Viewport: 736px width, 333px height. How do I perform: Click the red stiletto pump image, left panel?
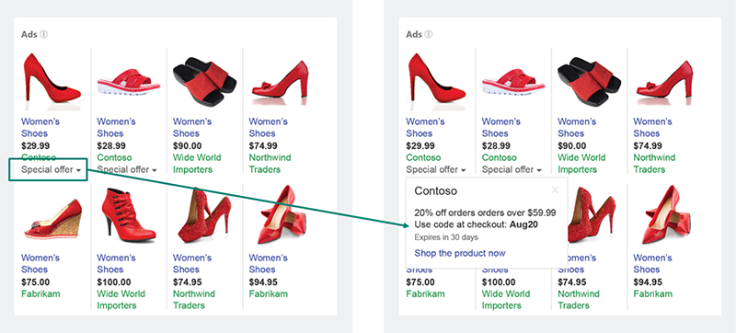point(51,80)
